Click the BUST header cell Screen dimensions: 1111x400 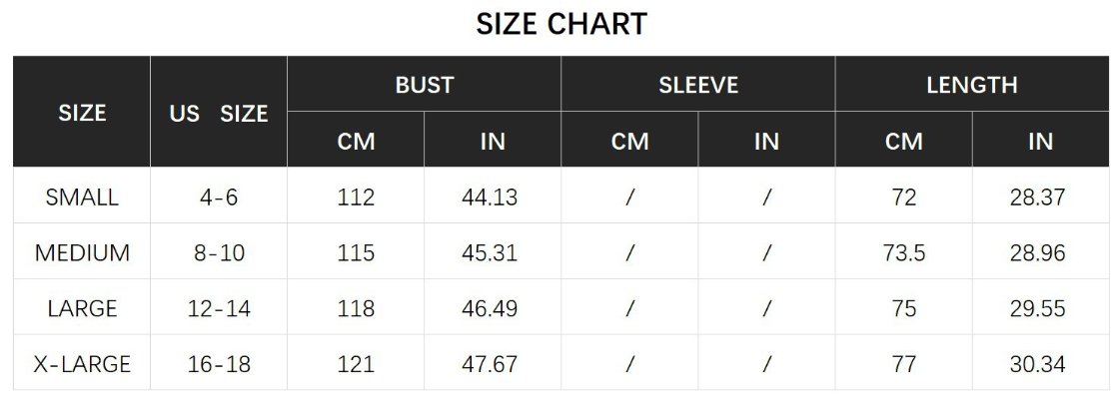tap(425, 86)
